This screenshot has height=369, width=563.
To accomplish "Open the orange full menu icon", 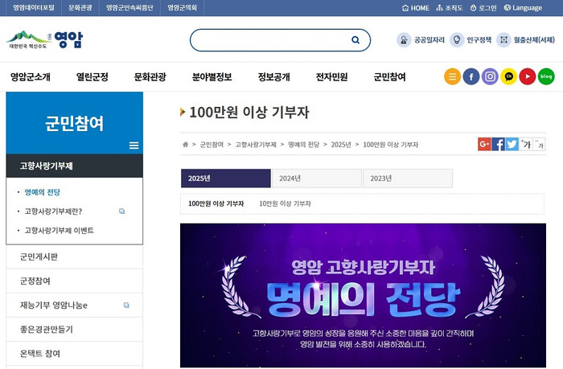I will coord(452,76).
